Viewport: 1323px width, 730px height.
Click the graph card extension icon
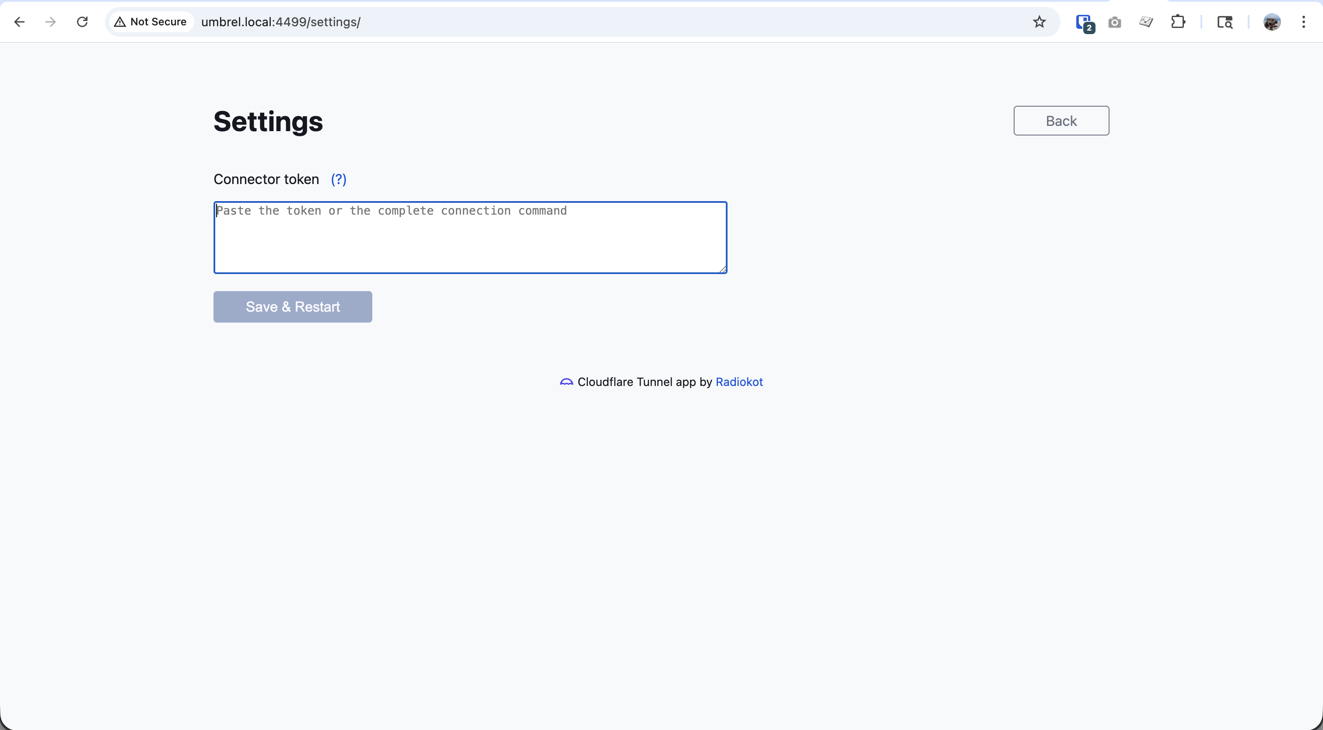point(1146,22)
